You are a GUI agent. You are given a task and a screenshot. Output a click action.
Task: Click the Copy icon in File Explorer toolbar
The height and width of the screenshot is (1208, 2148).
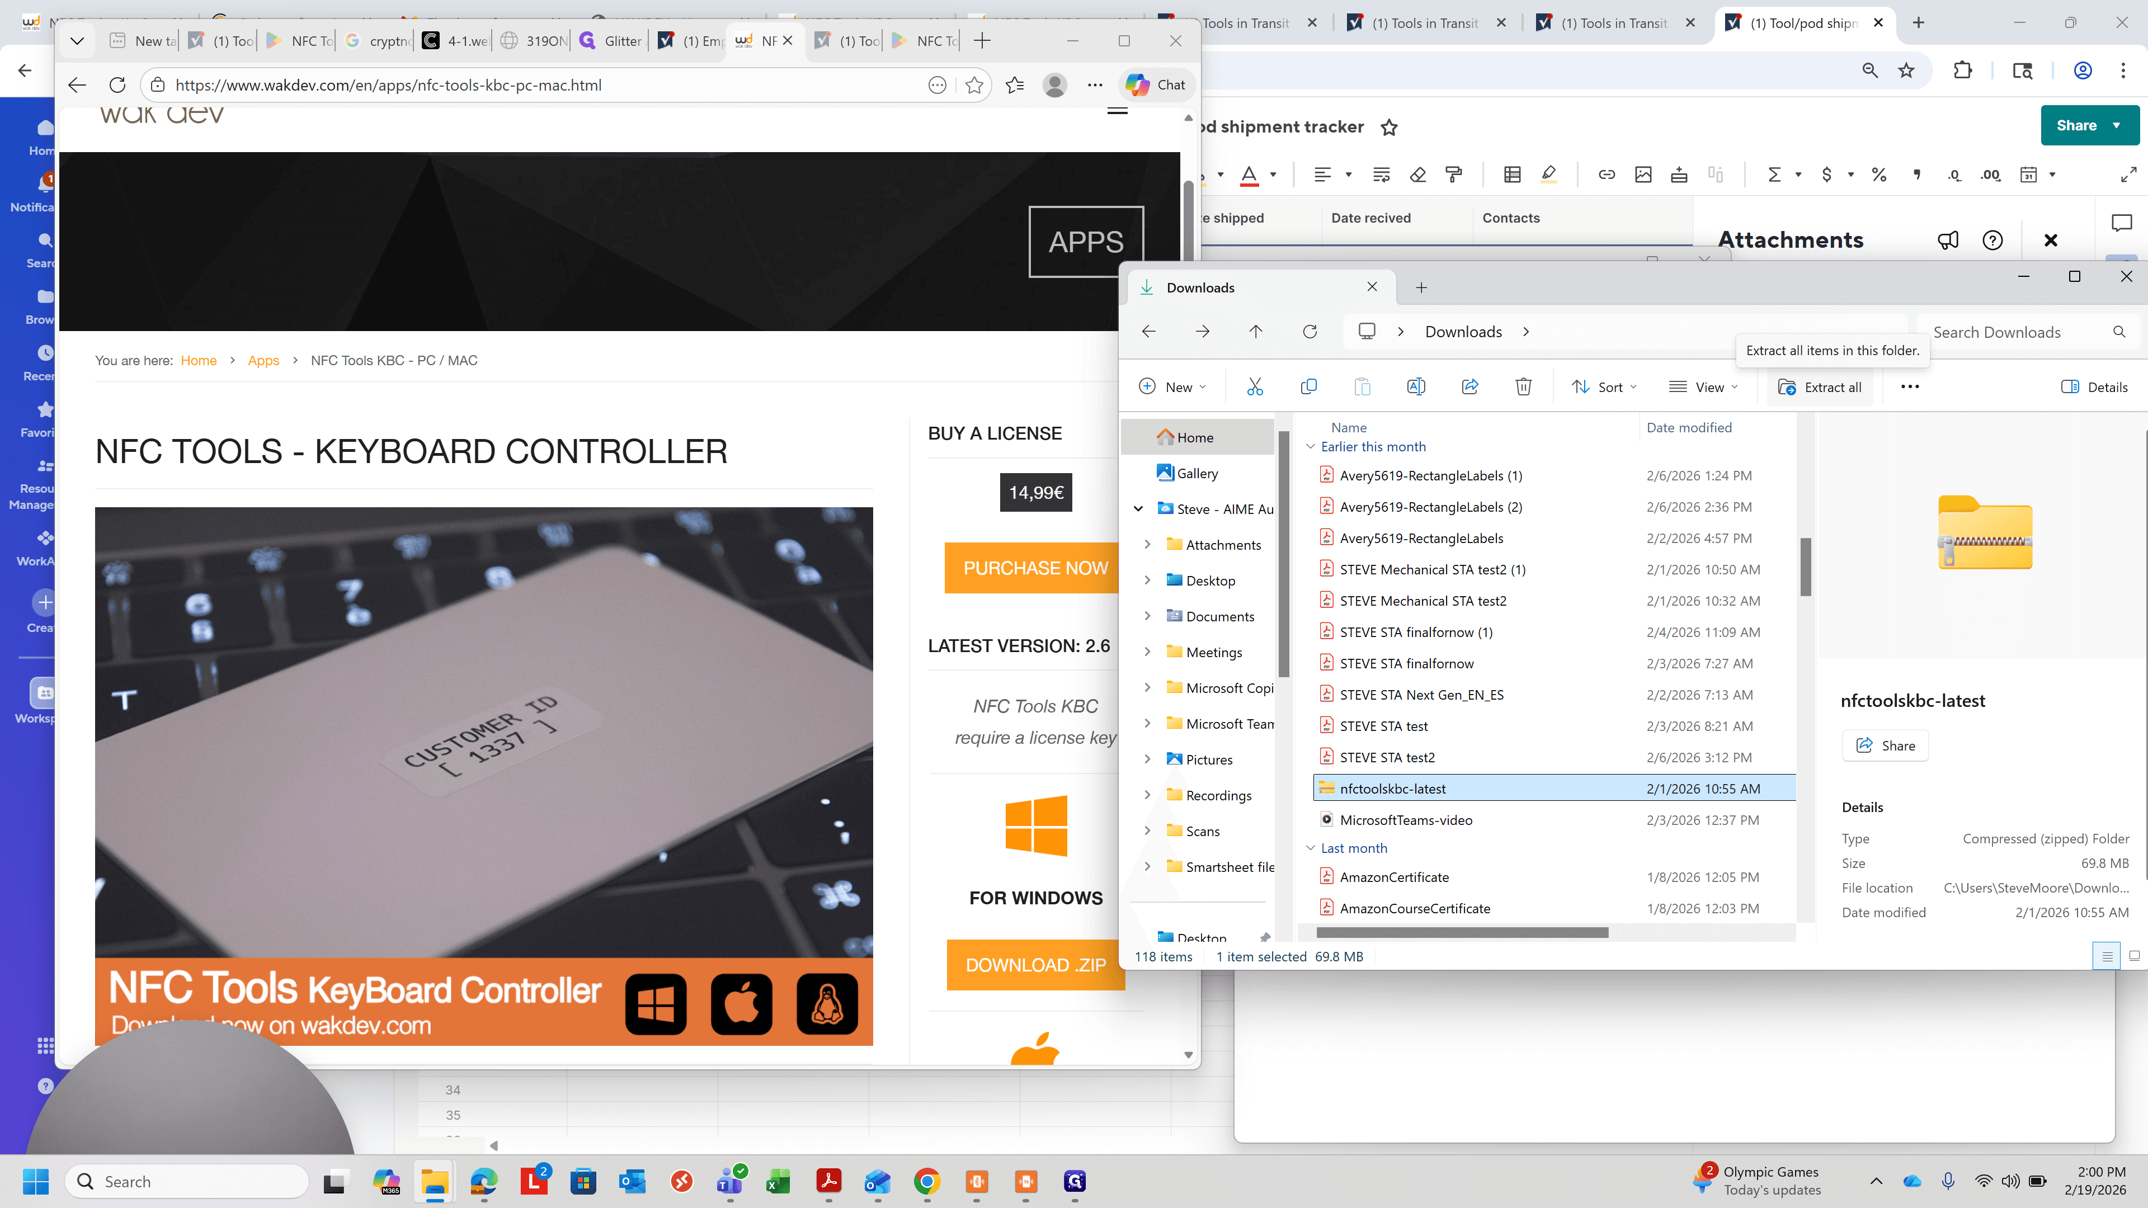tap(1308, 387)
